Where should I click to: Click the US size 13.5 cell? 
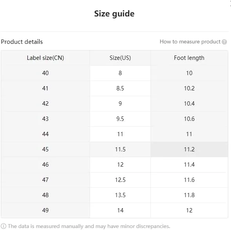click(x=120, y=195)
